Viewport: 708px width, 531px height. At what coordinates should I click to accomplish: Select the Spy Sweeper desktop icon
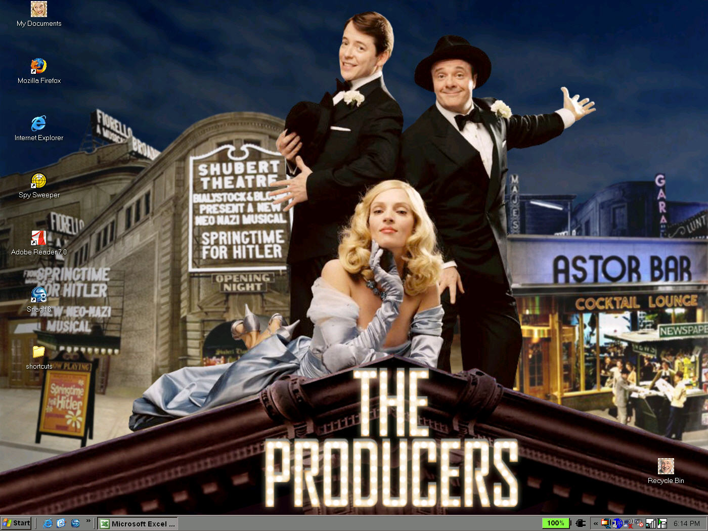pyautogui.click(x=39, y=181)
